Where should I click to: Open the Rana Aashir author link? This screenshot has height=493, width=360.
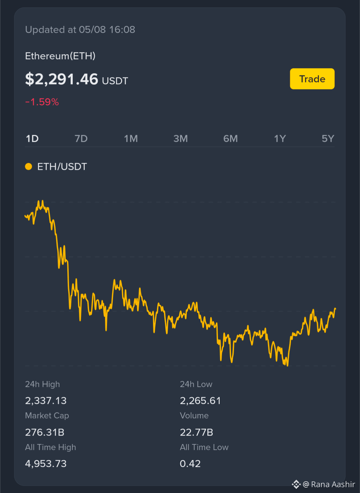(x=329, y=484)
